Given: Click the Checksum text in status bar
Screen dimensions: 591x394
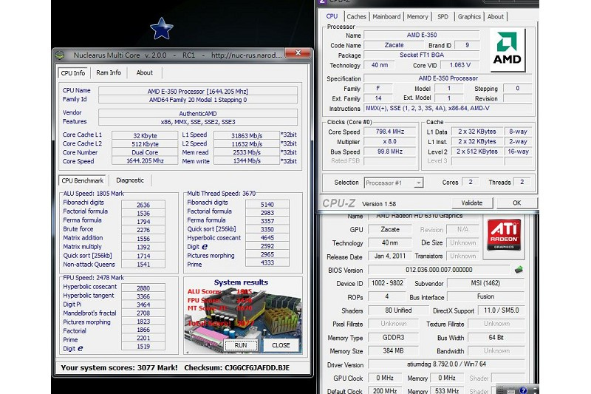Looking at the screenshot, I should pyautogui.click(x=236, y=367).
